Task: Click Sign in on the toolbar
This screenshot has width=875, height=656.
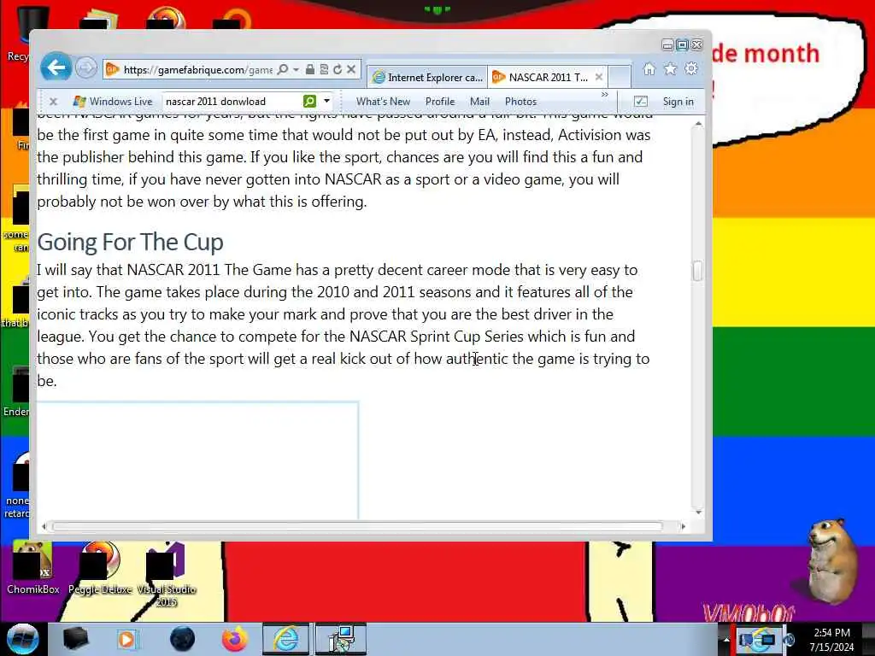Action: point(678,102)
